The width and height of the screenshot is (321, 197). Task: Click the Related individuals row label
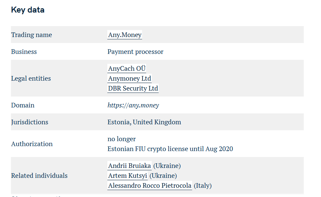click(39, 176)
